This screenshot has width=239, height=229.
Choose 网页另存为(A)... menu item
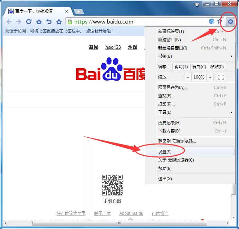tap(190, 88)
